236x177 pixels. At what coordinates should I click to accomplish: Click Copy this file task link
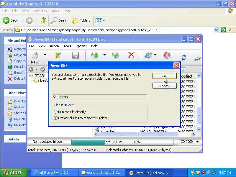[x=17, y=61]
